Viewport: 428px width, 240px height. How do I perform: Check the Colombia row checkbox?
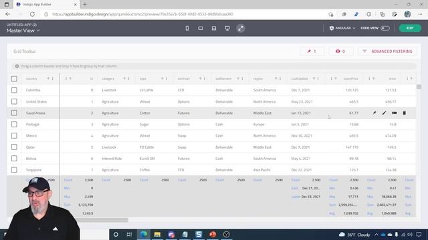point(14,90)
